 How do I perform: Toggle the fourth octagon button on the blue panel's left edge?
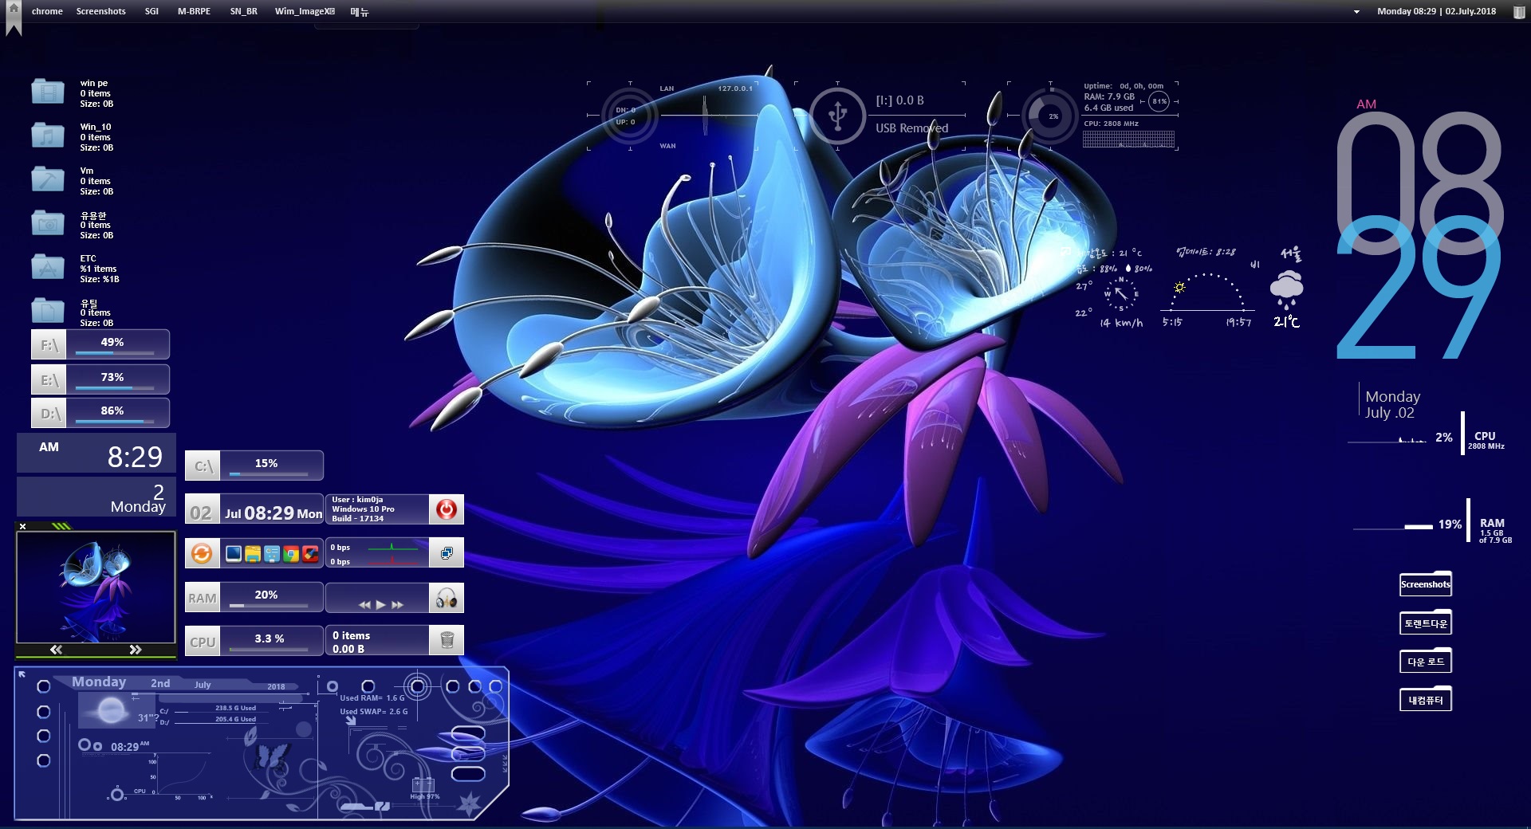44,760
